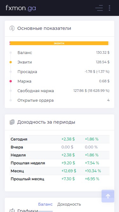This screenshot has width=119, height=212.
Task: Click the orange dot next to Эквити
Action: click(11, 62)
